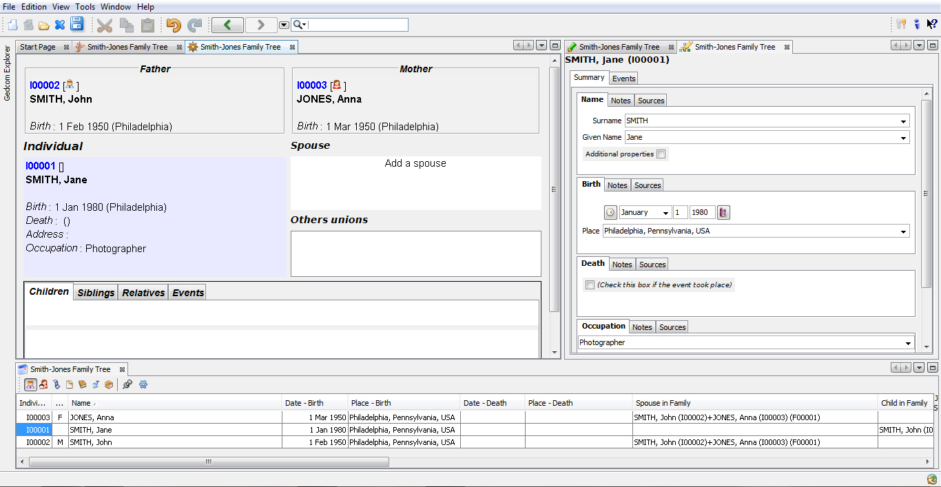Select the Individuals filter icon in table toolbar
Image resolution: width=941 pixels, height=487 pixels.
(x=30, y=384)
